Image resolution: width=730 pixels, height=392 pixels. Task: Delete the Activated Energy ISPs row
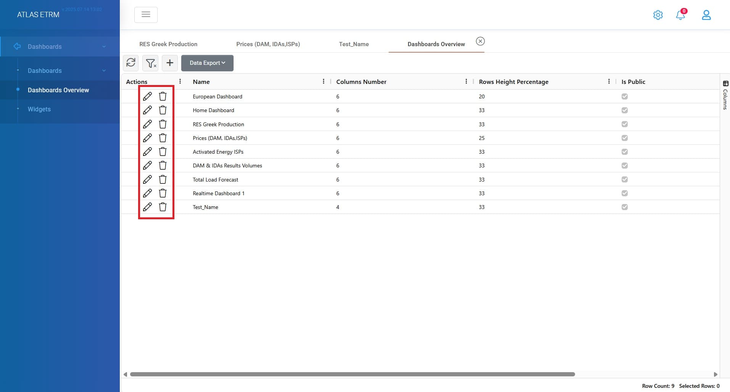tap(163, 152)
